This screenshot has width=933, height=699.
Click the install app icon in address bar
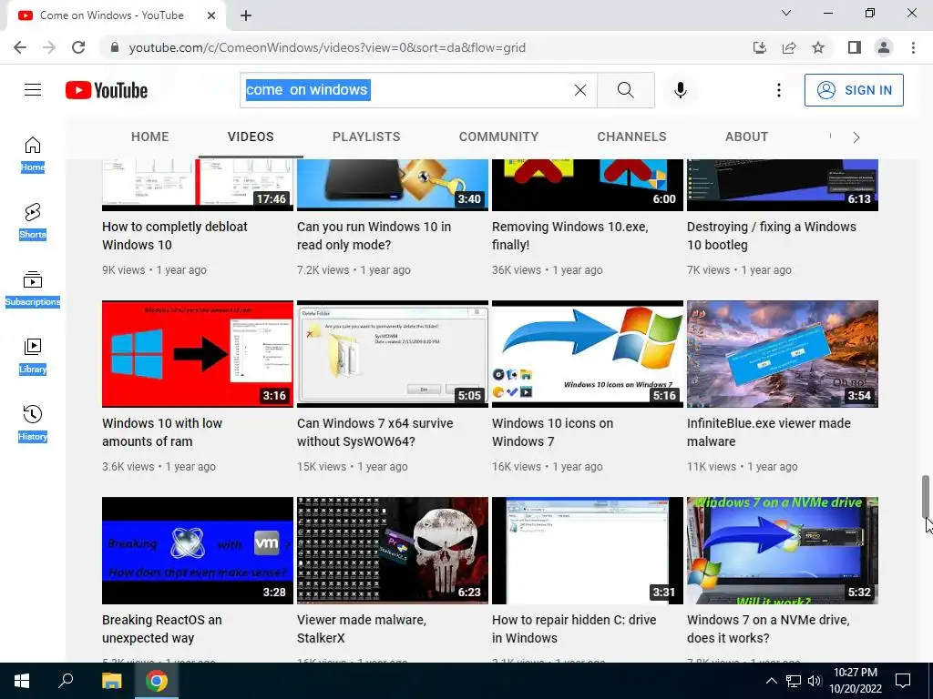pos(760,47)
